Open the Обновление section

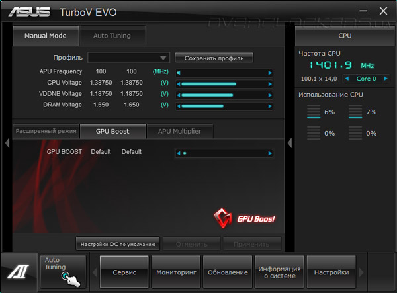click(228, 272)
